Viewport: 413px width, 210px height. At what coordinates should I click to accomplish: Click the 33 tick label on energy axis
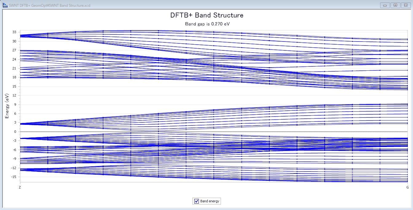[14, 32]
